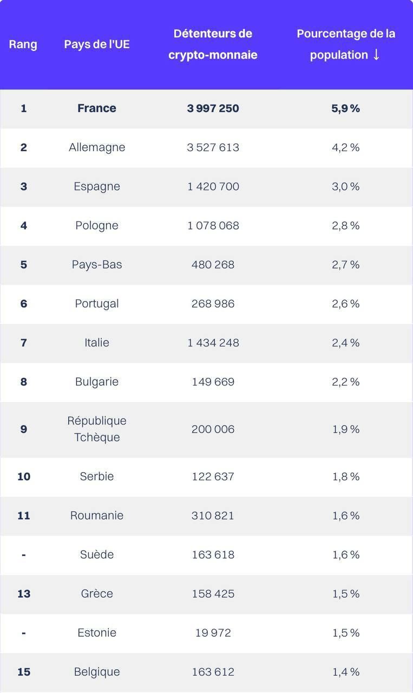Screen dimensions: 413x693
Task: Click the Bulgarie country cell
Action: pyautogui.click(x=97, y=382)
